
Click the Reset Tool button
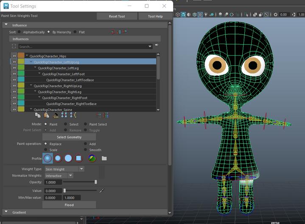point(117,16)
